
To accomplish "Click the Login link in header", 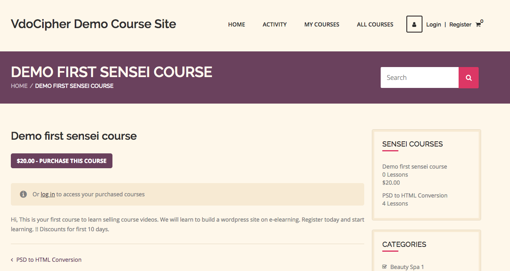I will tap(433, 24).
